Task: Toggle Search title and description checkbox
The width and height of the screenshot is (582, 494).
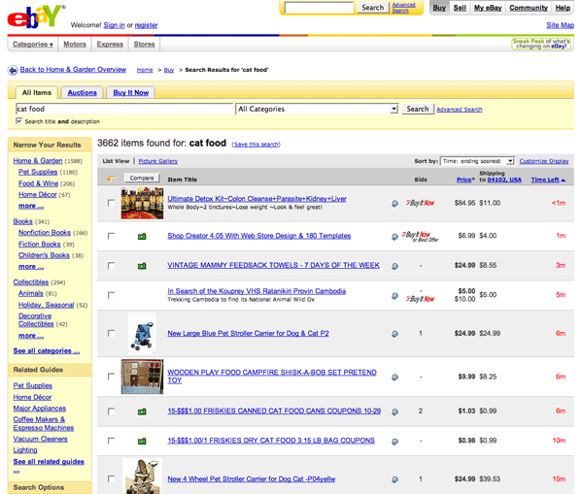Action: point(18,121)
